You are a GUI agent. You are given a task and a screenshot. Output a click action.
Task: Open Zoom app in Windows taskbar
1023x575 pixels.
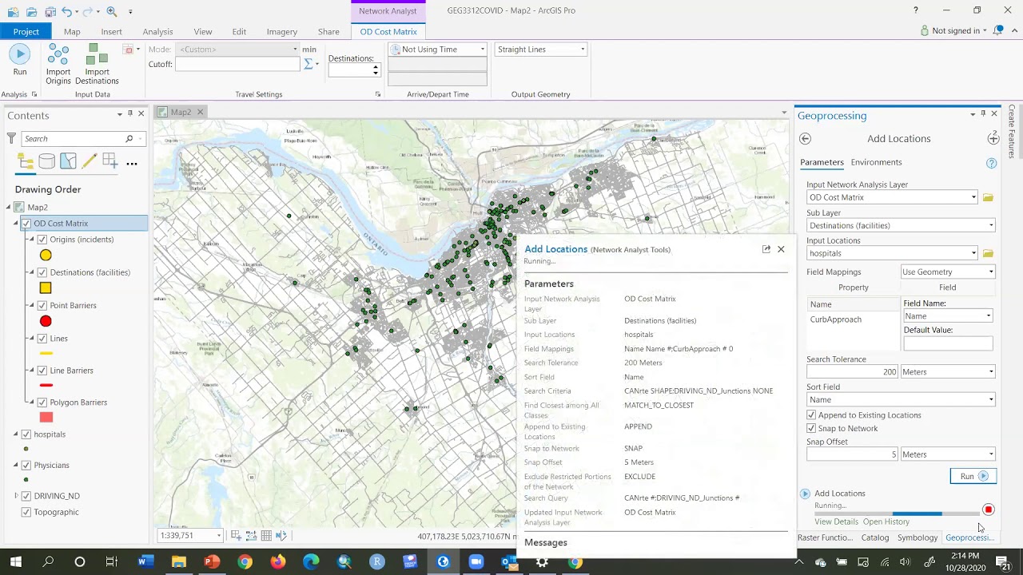click(476, 562)
